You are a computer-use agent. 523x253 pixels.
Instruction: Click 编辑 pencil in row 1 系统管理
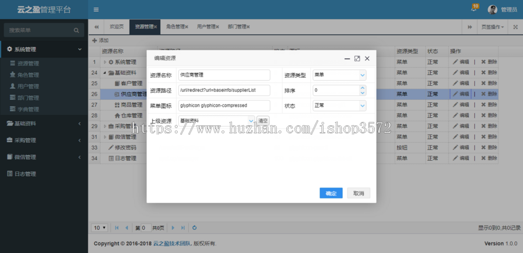click(461, 62)
